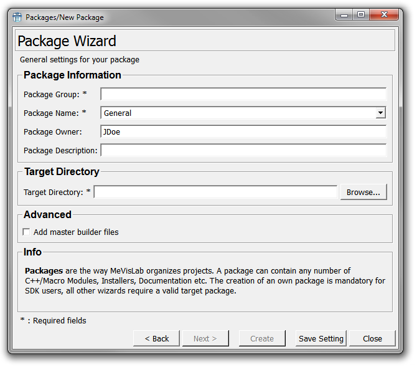Enable the Add master builder files checkbox
This screenshot has width=417, height=367.
click(x=26, y=232)
